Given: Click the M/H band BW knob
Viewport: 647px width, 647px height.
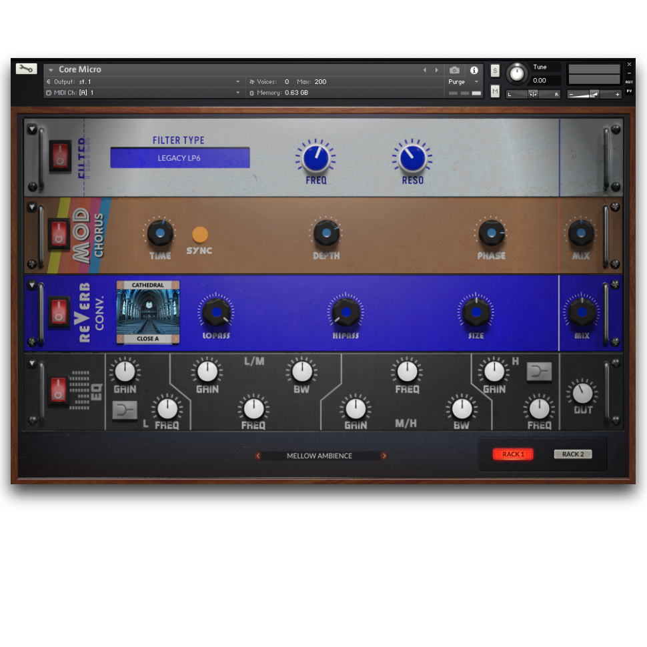Looking at the screenshot, I should coord(462,409).
